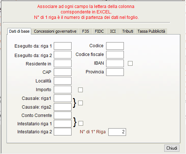Image resolution: width=186 pixels, height=154 pixels.
Task: Open the ICI tab
Action: coord(113,31)
